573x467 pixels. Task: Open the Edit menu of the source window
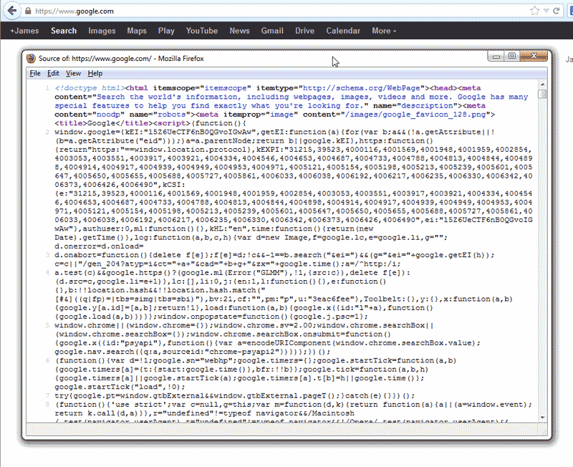53,73
